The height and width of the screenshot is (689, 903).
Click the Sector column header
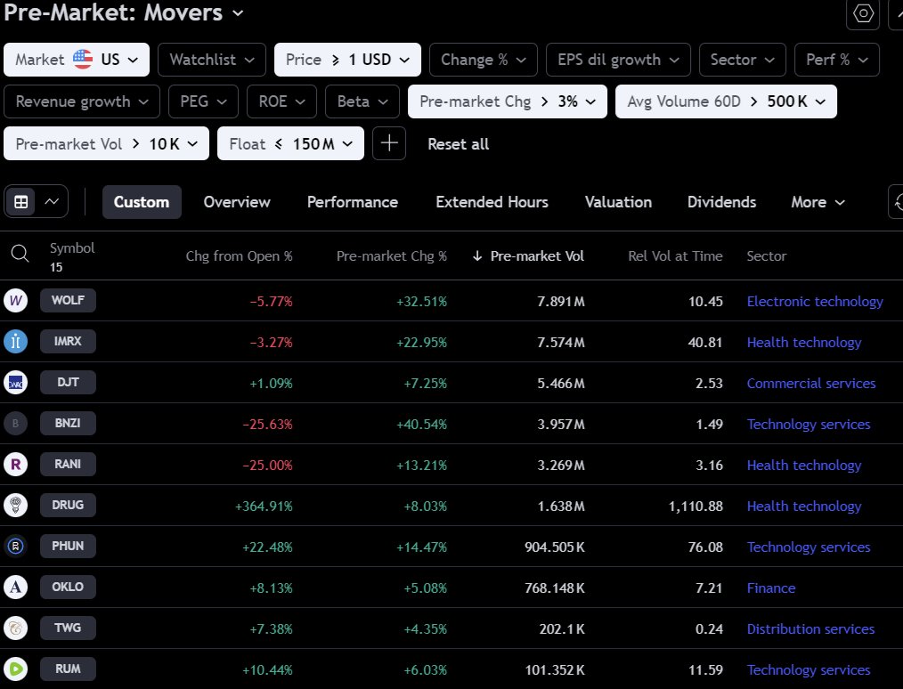tap(767, 256)
